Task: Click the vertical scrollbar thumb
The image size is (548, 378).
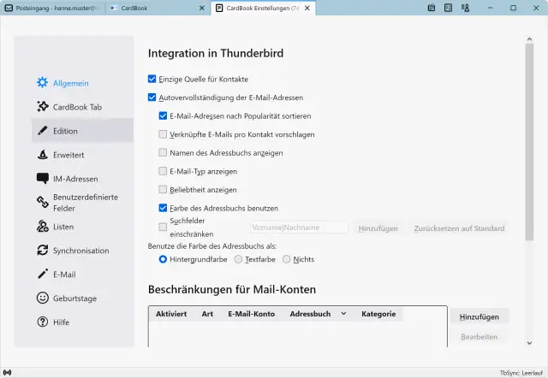Action: coord(529,142)
